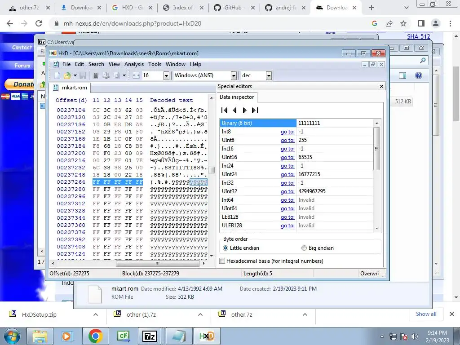Click the preview pane icon in background window

coord(402,75)
